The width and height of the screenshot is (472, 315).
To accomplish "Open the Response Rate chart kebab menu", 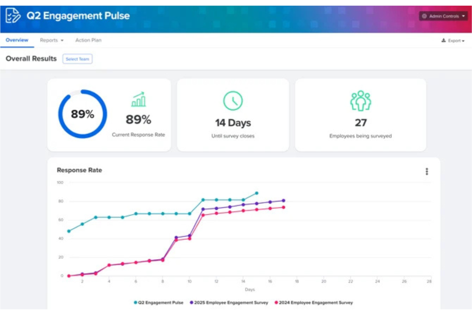I will [x=426, y=171].
